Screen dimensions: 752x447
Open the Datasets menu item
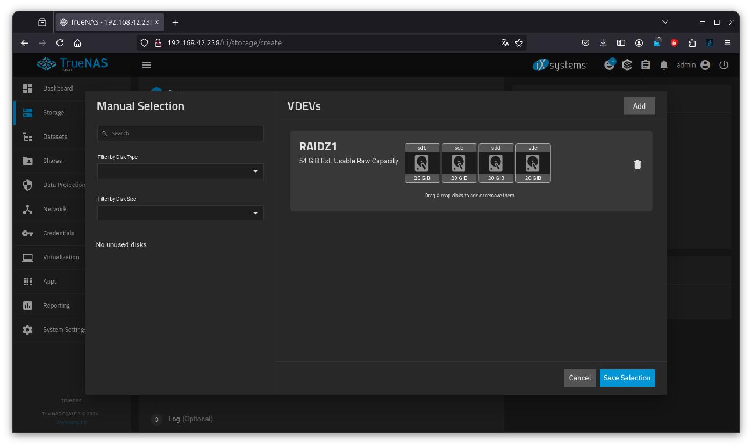pyautogui.click(x=55, y=136)
